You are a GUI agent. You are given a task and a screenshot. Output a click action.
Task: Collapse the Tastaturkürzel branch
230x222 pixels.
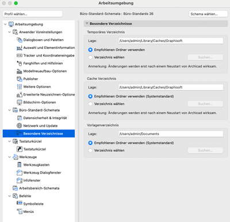point(9,141)
